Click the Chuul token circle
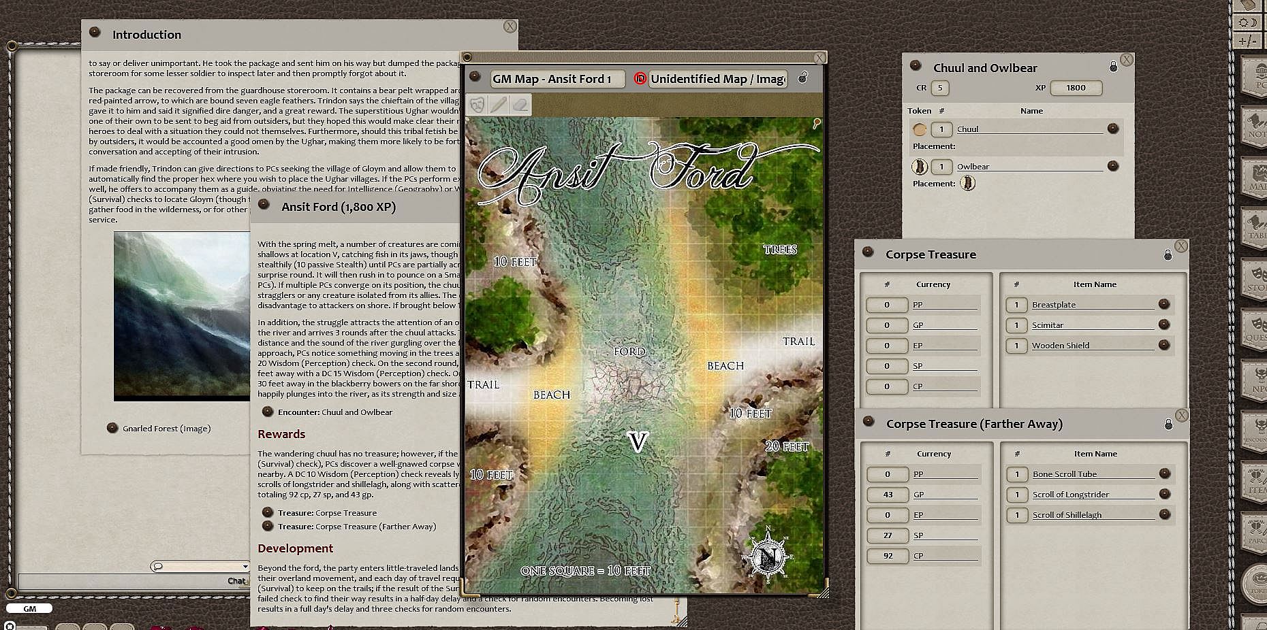Viewport: 1267px width, 630px height. pyautogui.click(x=920, y=129)
